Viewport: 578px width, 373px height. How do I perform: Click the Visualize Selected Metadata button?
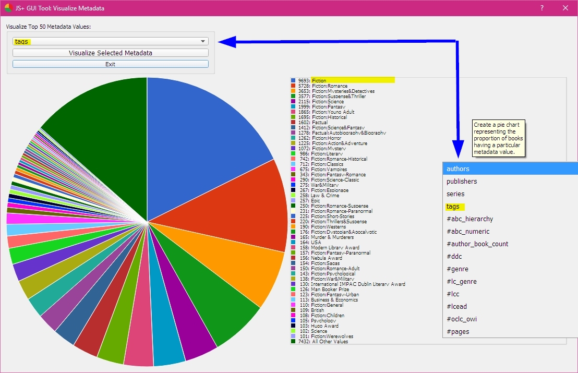(110, 53)
